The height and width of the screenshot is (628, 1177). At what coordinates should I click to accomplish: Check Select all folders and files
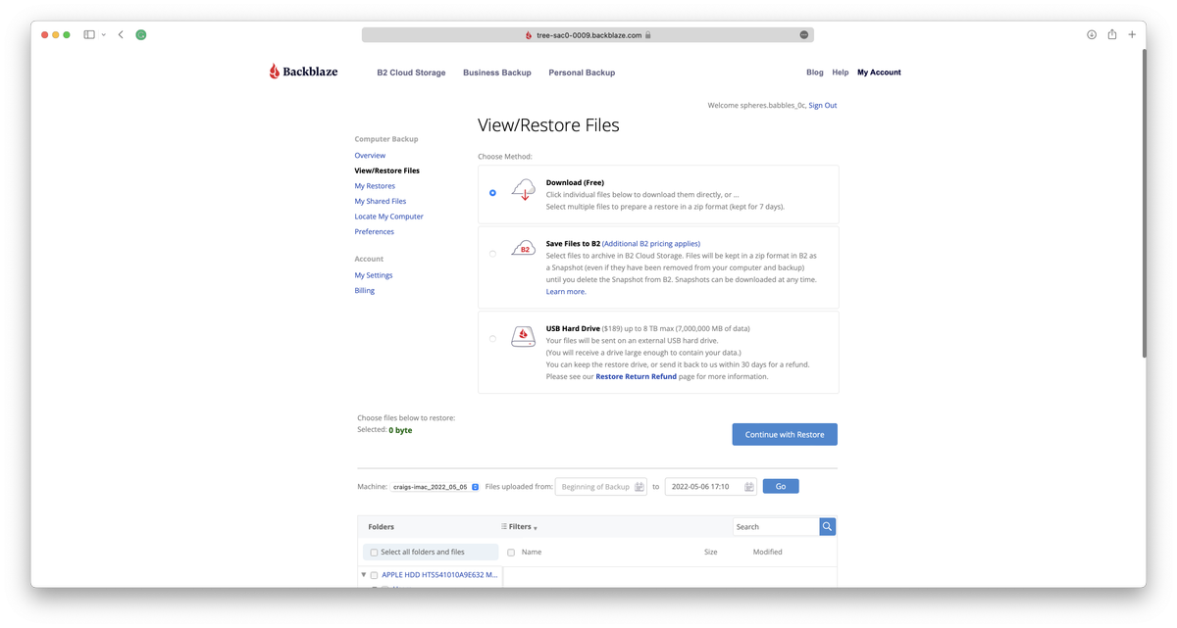pos(373,552)
